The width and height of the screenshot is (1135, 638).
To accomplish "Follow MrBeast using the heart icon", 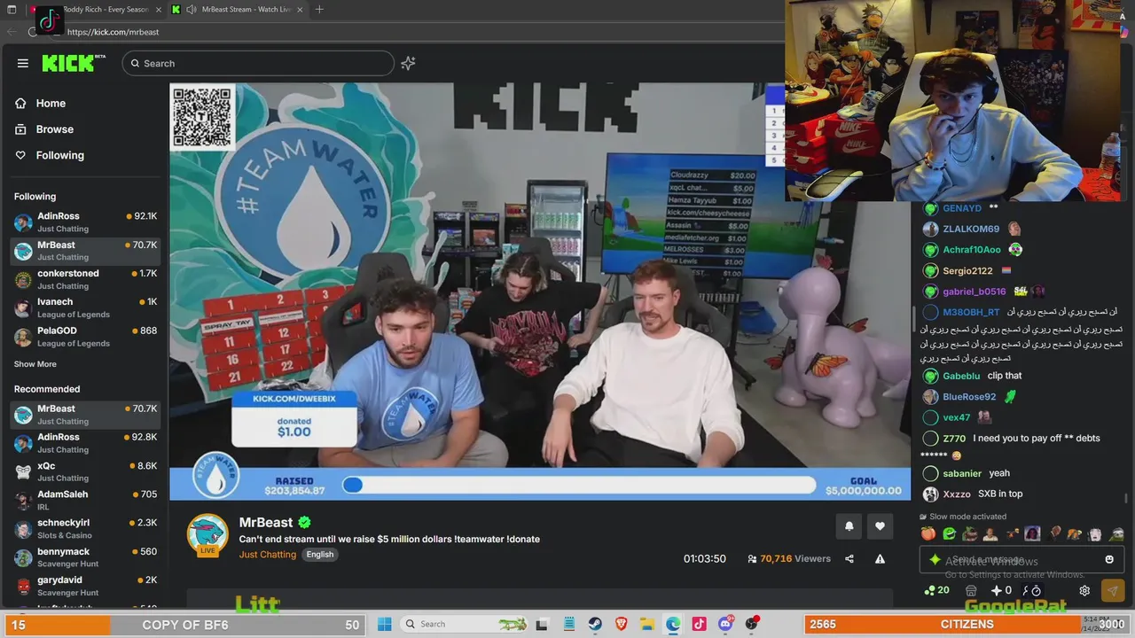I will (880, 525).
